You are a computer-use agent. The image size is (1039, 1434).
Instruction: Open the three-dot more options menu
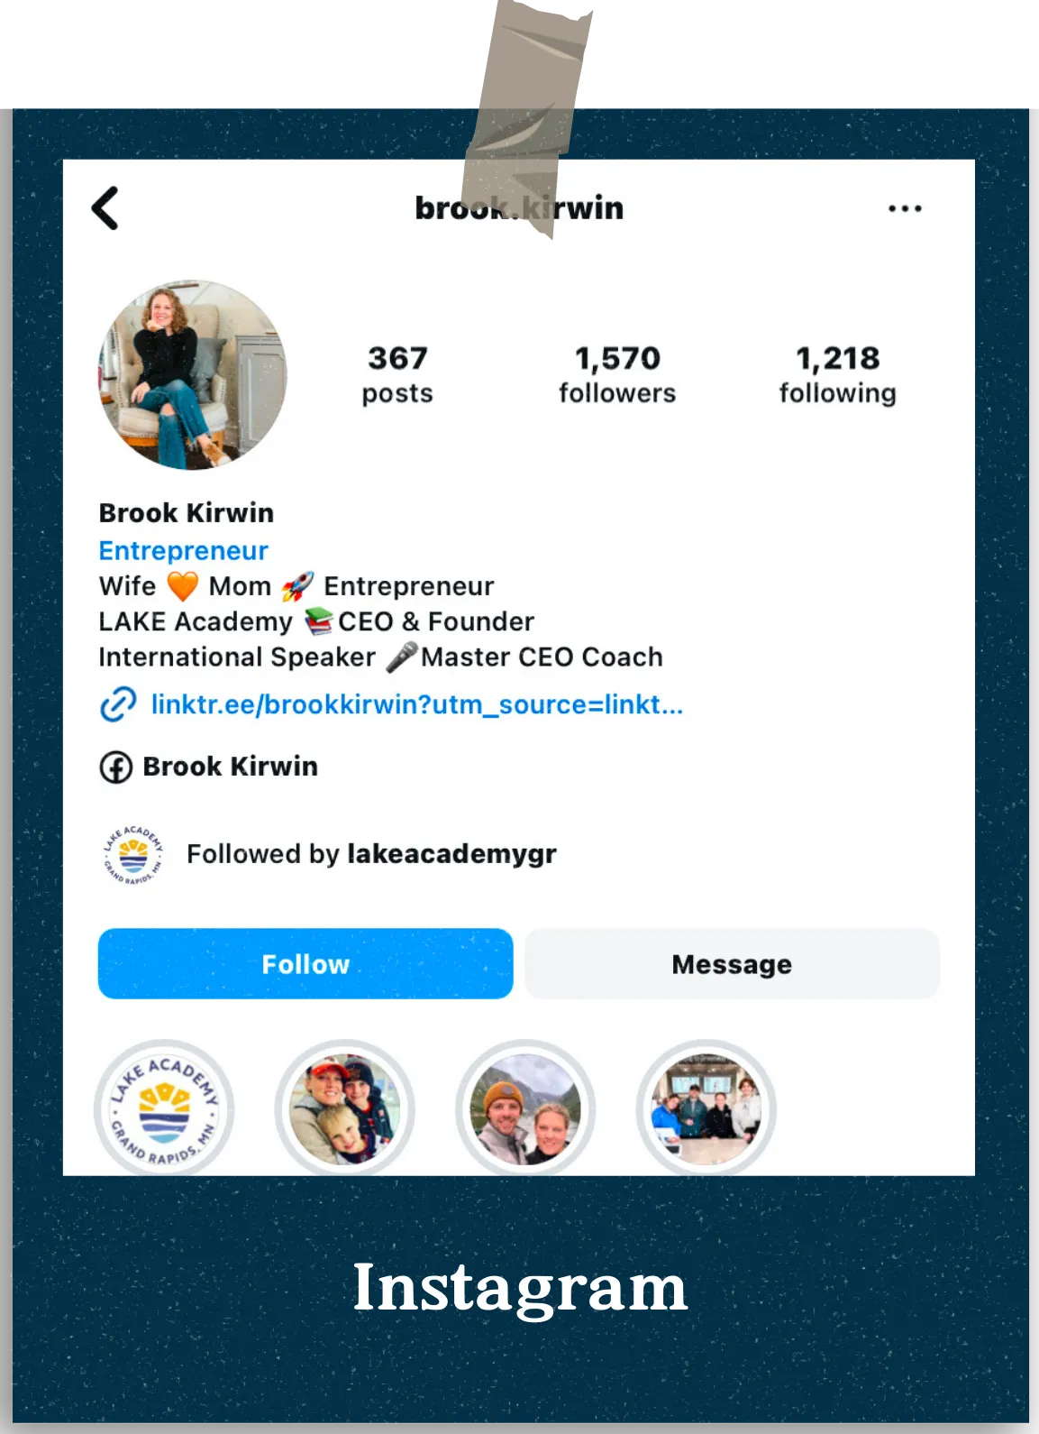[x=904, y=208]
